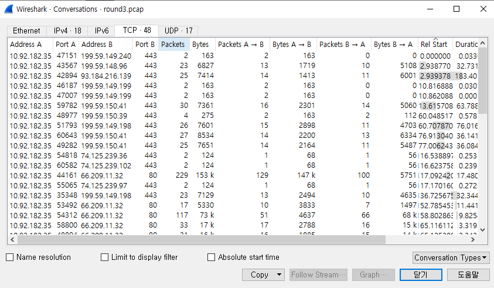The width and height of the screenshot is (494, 288).
Task: Switch to the Ethernet tab
Action: (27, 31)
